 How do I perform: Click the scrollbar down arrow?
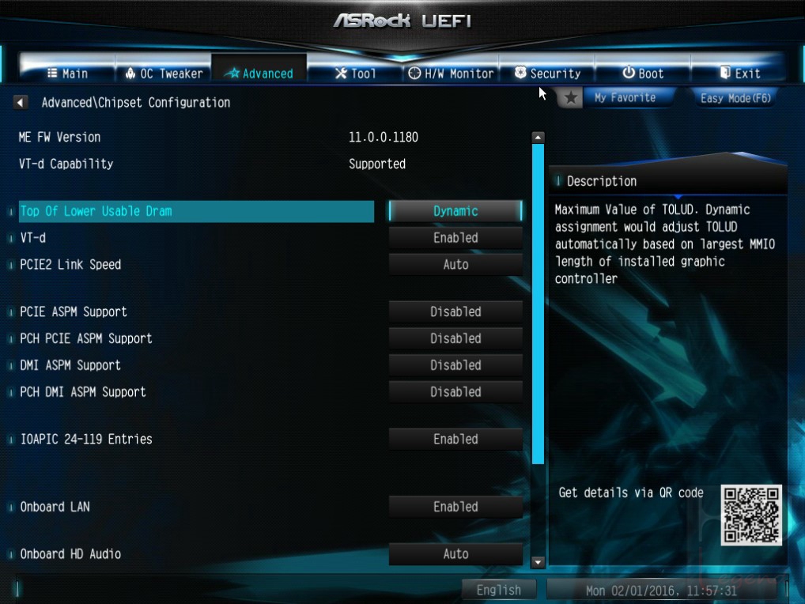pos(538,562)
